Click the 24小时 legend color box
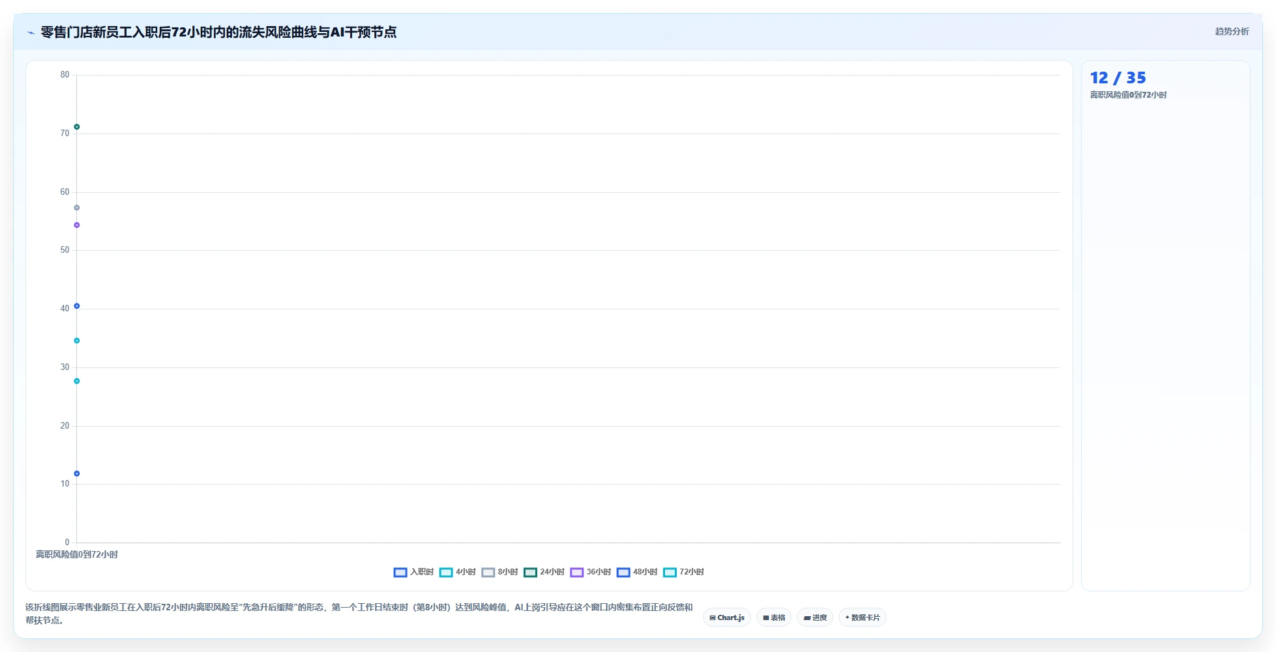The width and height of the screenshot is (1276, 652). pyautogui.click(x=530, y=572)
